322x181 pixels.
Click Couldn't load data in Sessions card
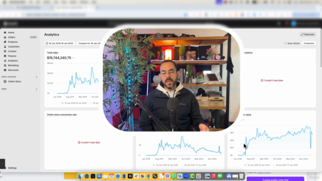pyautogui.click(x=272, y=80)
